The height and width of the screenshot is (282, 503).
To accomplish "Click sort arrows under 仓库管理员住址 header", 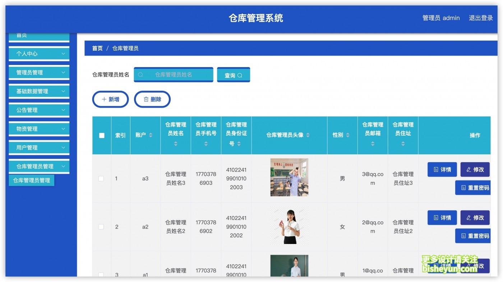I will [403, 144].
